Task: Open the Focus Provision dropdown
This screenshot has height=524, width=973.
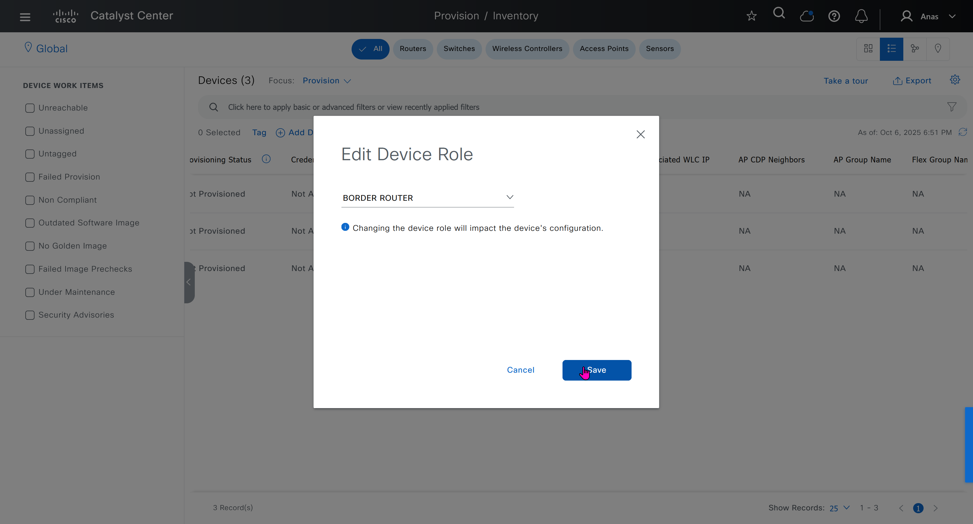Action: 327,81
